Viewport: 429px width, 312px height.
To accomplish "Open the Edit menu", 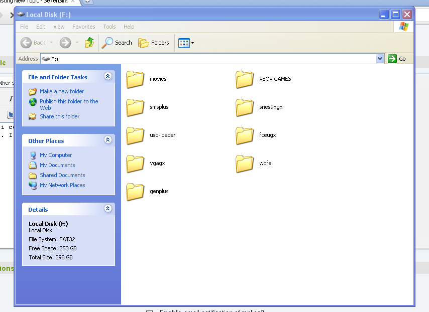I will coord(41,27).
